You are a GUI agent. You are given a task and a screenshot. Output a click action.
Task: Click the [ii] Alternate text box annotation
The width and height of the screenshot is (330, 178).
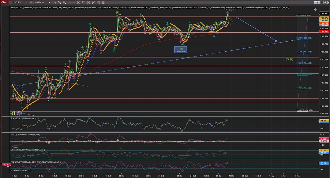(181, 50)
